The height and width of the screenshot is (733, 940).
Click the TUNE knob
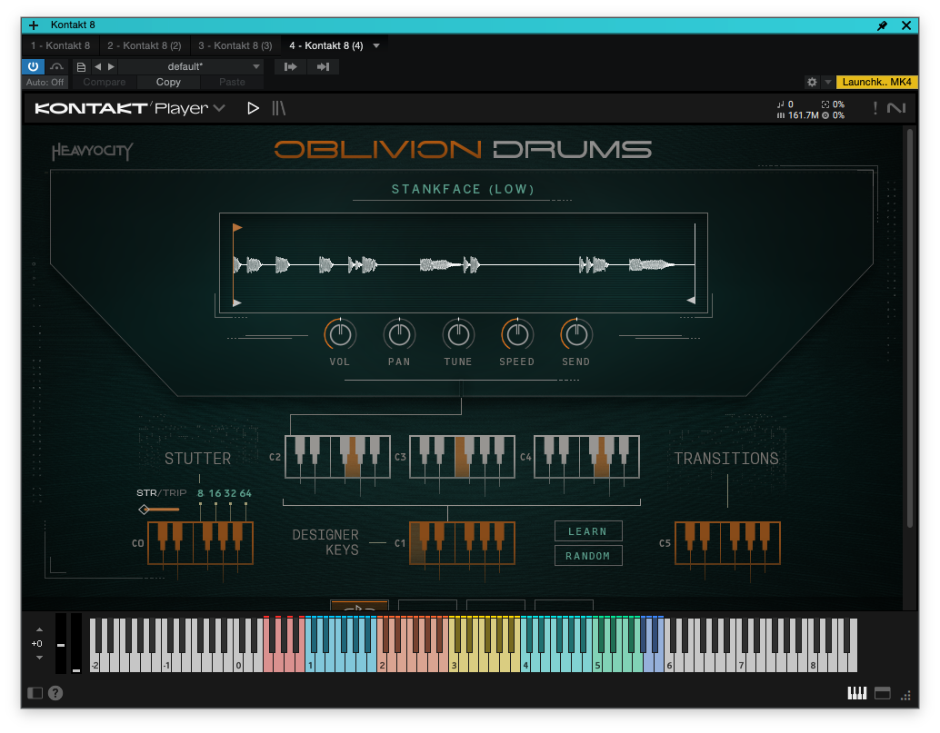[x=458, y=335]
